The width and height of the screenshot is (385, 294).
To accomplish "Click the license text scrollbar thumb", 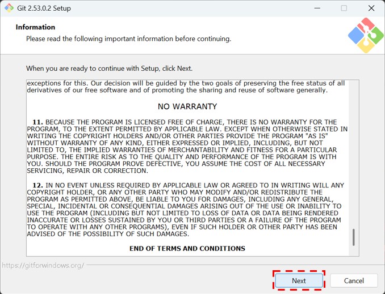I will (353, 237).
